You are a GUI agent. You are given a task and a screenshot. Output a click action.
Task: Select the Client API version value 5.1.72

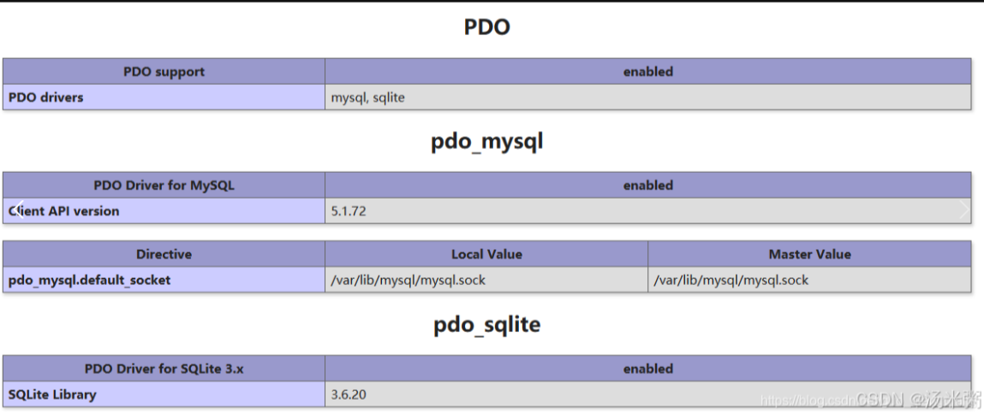(349, 210)
